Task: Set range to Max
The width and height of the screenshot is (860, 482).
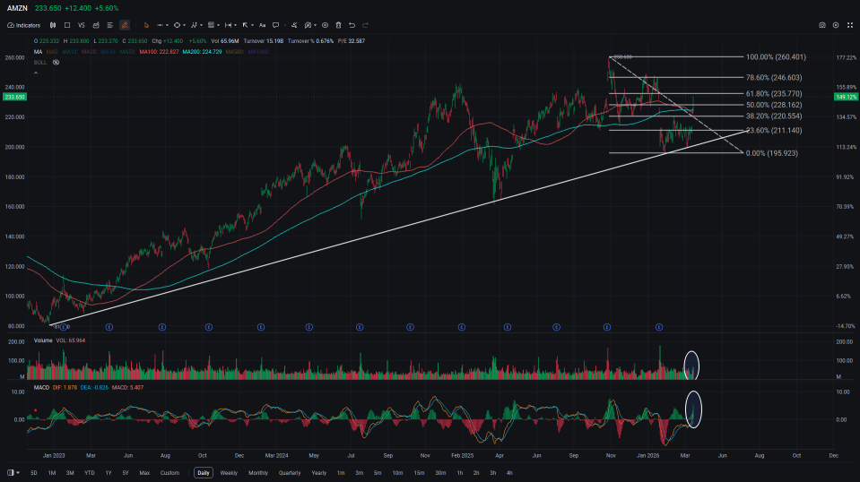Action: (144, 473)
